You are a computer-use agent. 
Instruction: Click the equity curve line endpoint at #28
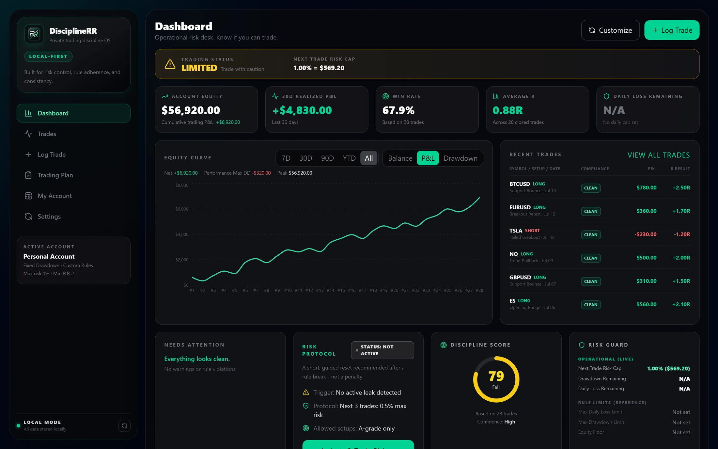[x=479, y=198]
